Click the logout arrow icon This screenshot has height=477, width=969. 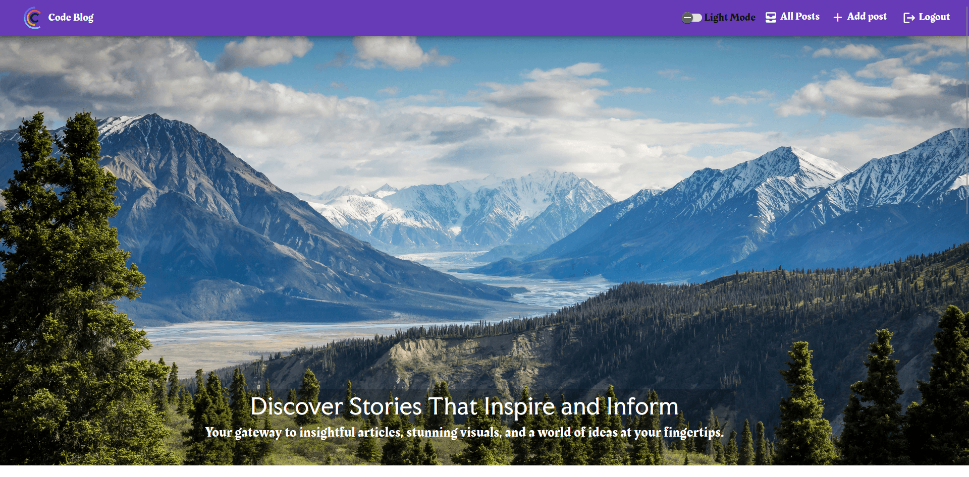click(909, 18)
